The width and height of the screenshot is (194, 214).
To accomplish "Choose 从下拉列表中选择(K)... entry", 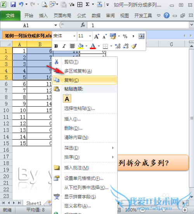I will [x=85, y=188].
